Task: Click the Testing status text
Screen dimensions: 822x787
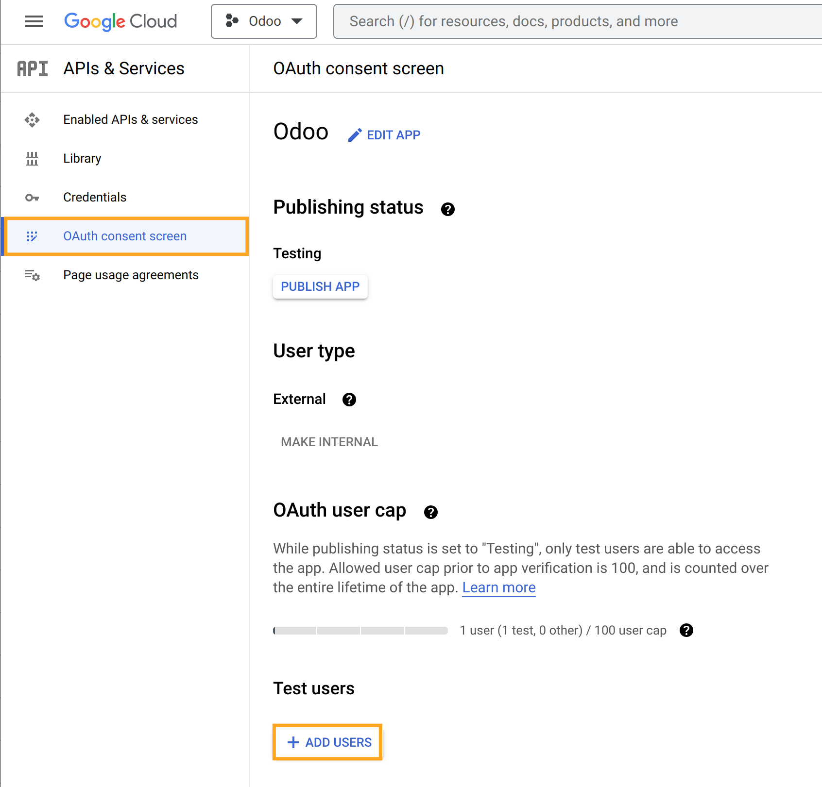Action: [x=297, y=253]
